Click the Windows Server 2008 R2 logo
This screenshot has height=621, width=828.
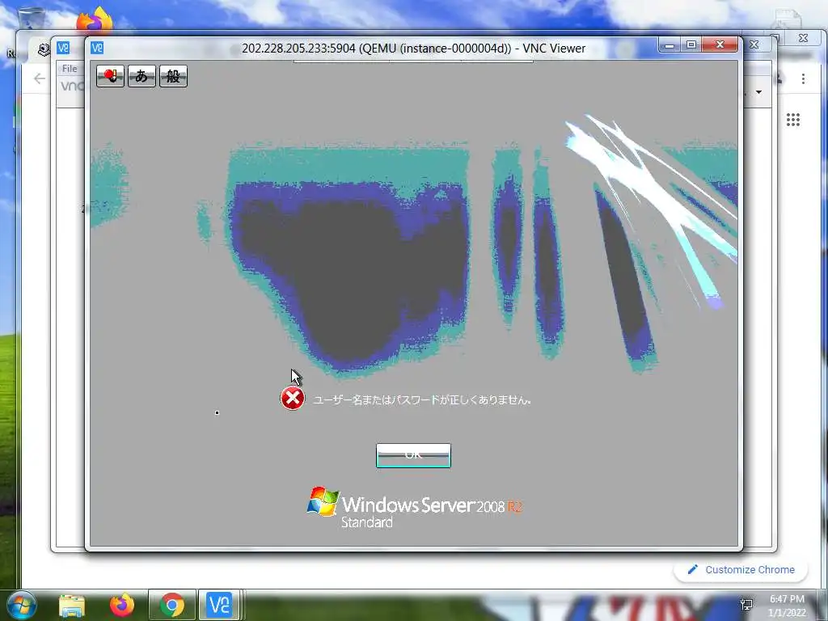(x=415, y=508)
